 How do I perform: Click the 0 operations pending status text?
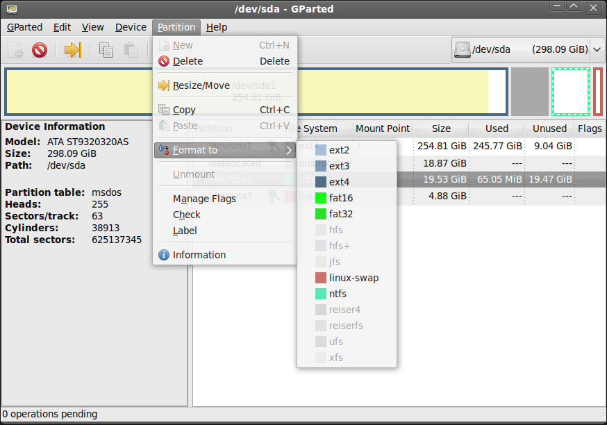(50, 414)
